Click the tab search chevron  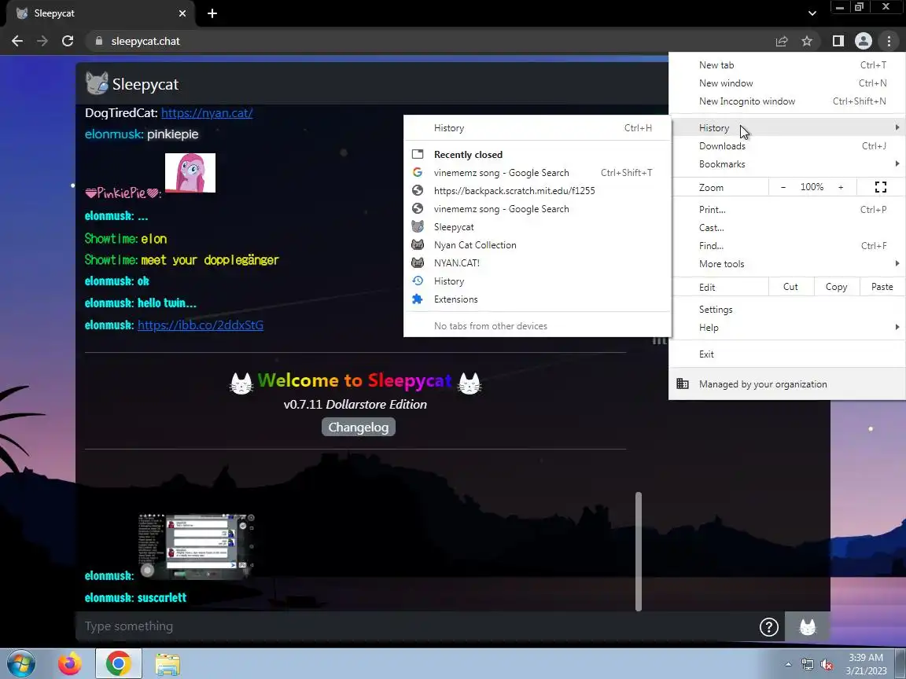(x=812, y=13)
